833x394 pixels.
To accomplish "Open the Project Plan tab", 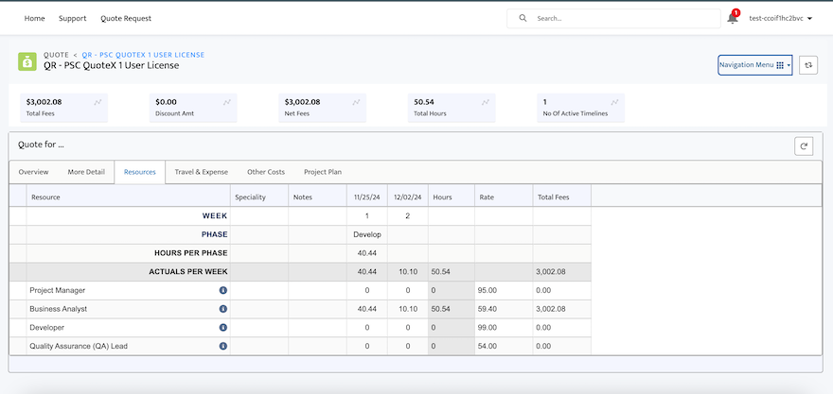I will (x=323, y=172).
